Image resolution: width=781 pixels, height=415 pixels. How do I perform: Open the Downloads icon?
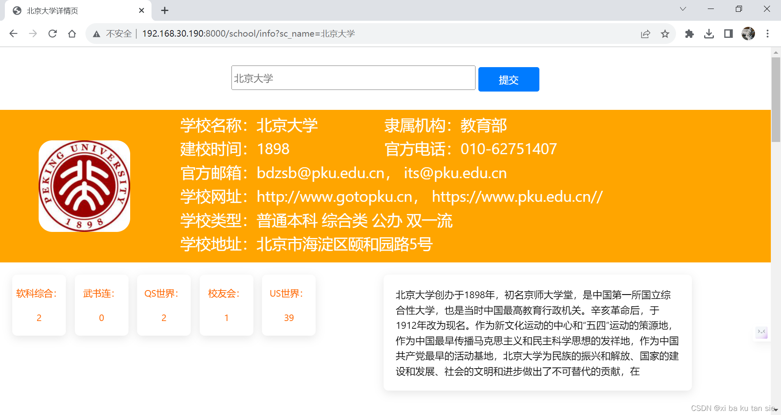(x=709, y=34)
